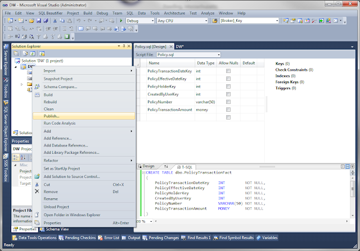
Task: Open the Architecture menu
Action: pos(174,13)
